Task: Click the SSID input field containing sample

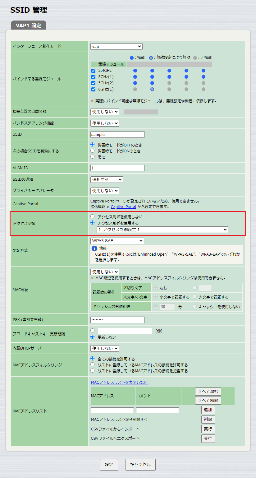Action: [x=117, y=134]
